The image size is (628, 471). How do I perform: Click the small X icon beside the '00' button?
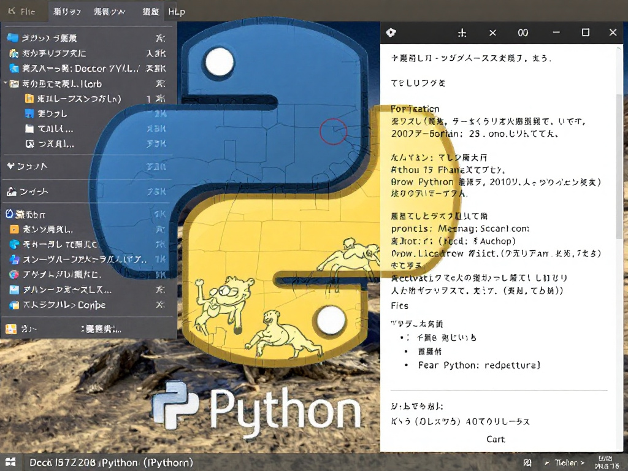pyautogui.click(x=492, y=33)
